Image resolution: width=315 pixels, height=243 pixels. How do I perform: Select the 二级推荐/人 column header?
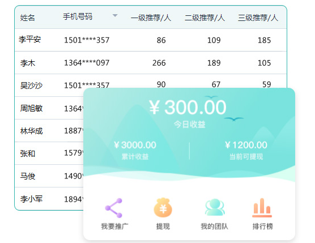coord(205,18)
